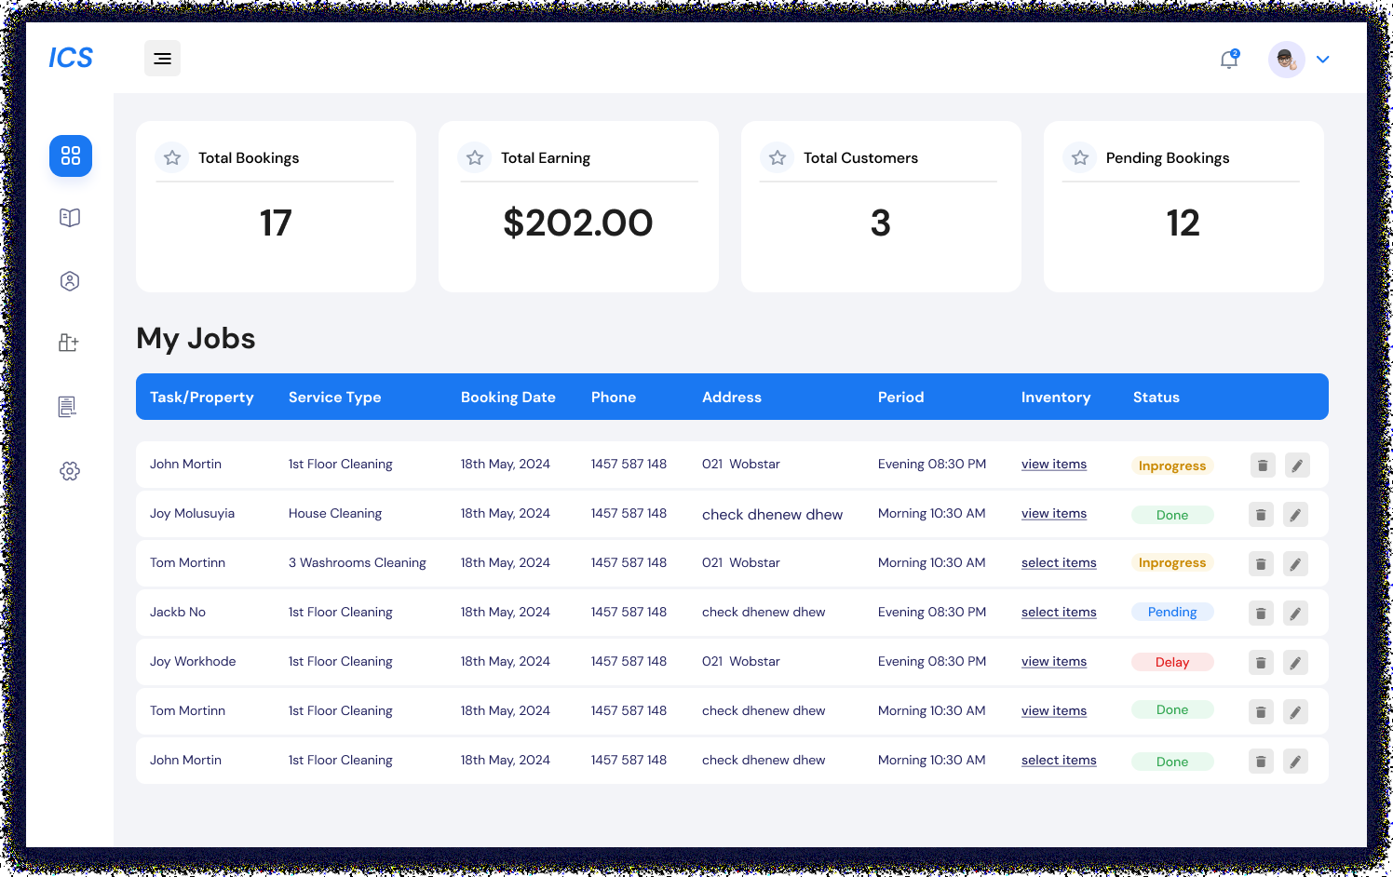Click the open book icon in sidebar
Screen dimensions: 1393x877
(70, 218)
